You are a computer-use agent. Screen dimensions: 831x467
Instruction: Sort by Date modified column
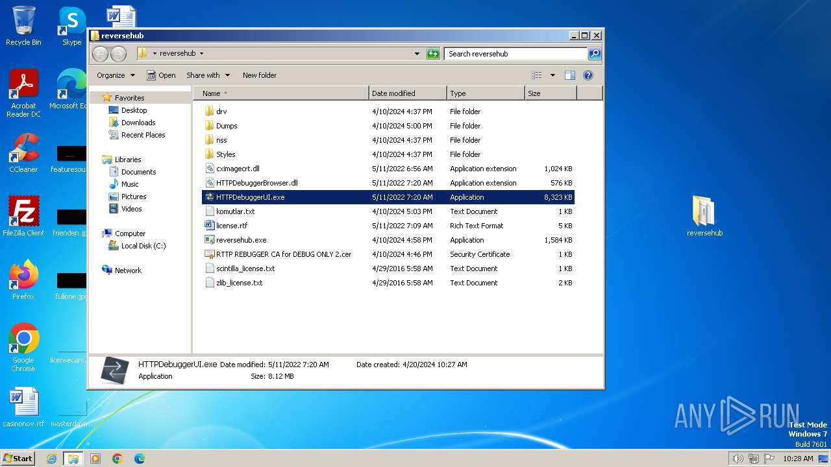408,93
